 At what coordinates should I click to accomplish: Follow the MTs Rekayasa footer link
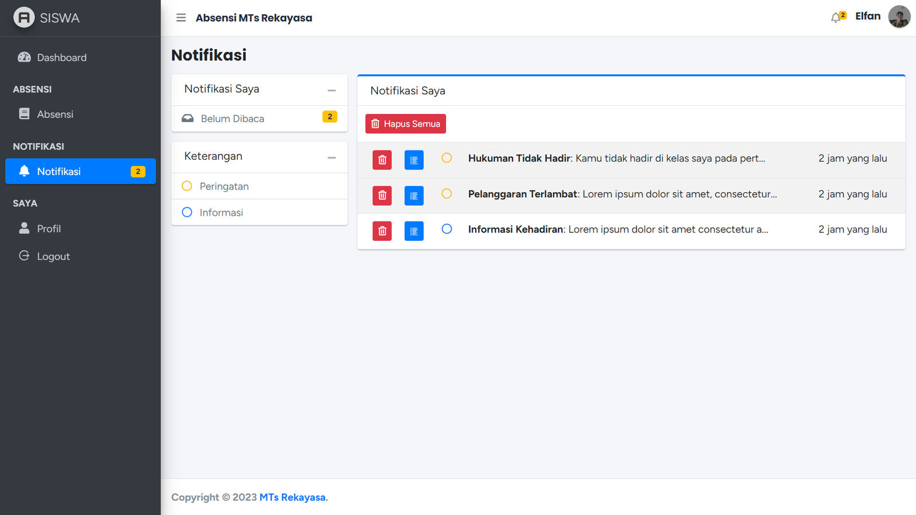(x=293, y=497)
